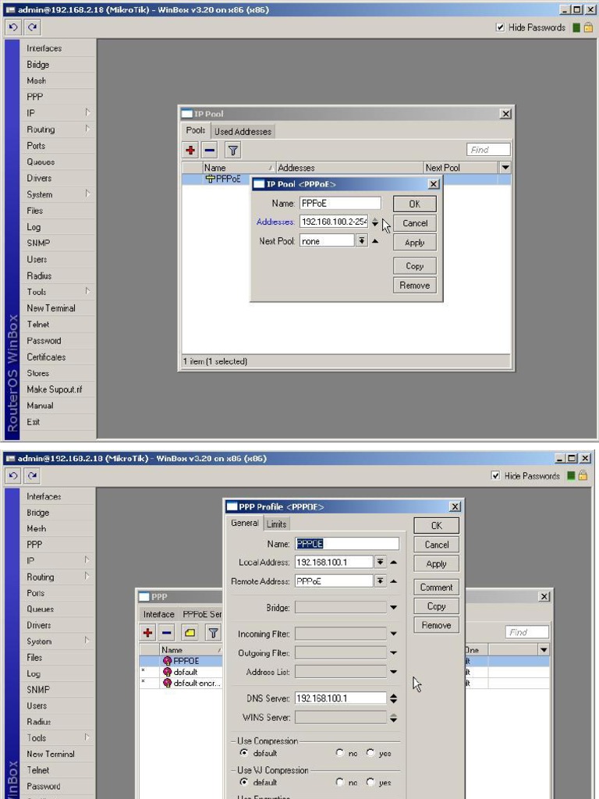Select the default profile row in PPP list
Viewport: 599px width, 799px height.
point(181,672)
